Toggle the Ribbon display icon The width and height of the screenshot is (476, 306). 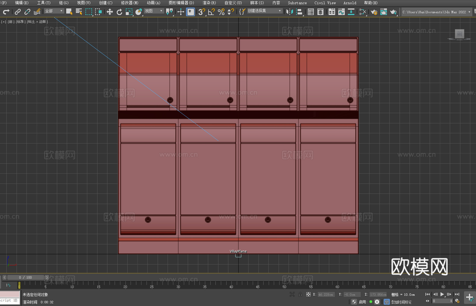coord(332,12)
